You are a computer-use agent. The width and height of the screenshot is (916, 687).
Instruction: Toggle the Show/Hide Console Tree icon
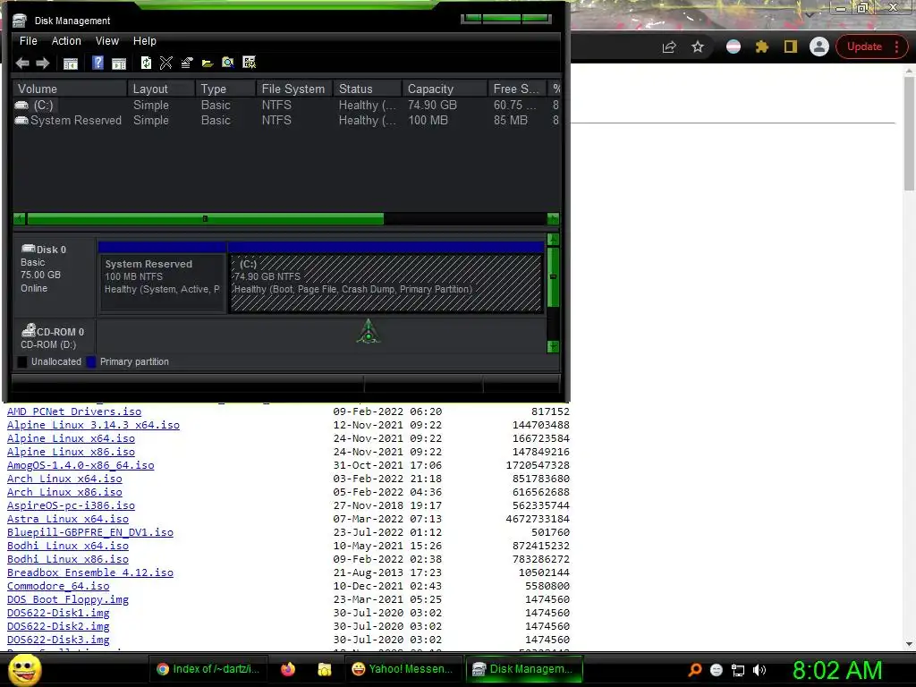(71, 64)
